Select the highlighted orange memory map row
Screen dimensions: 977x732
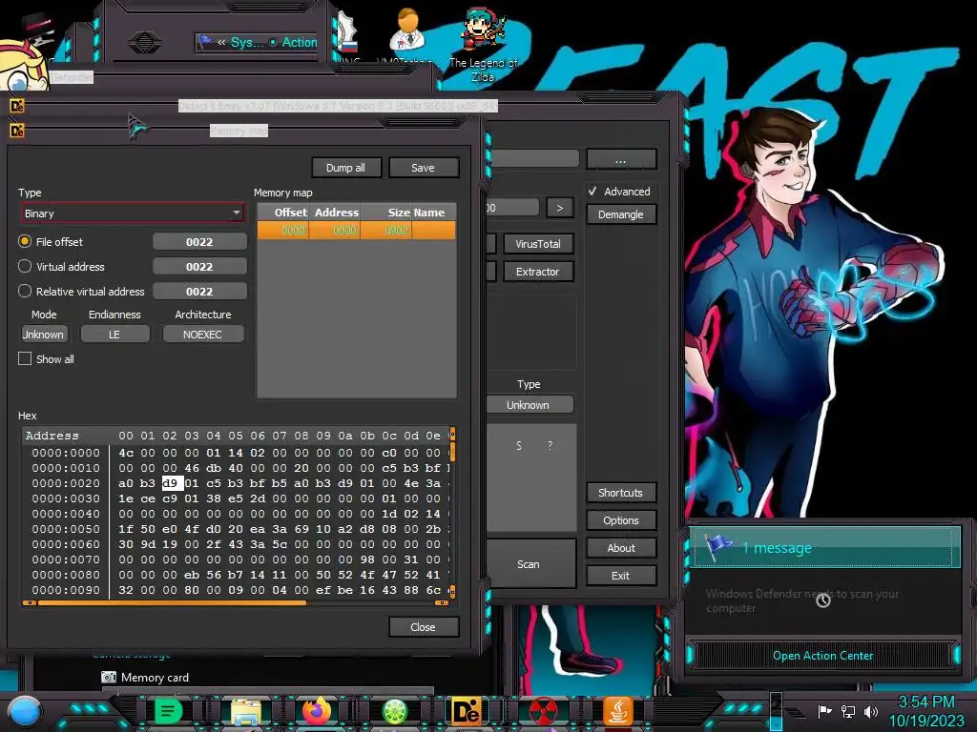click(x=357, y=231)
